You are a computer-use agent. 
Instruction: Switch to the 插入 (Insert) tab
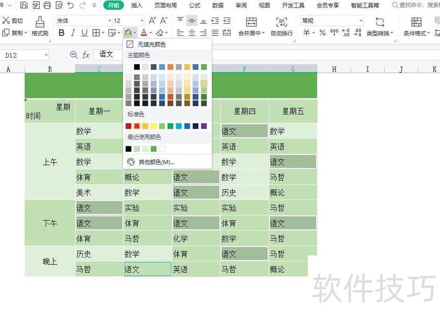pyautogui.click(x=136, y=5)
